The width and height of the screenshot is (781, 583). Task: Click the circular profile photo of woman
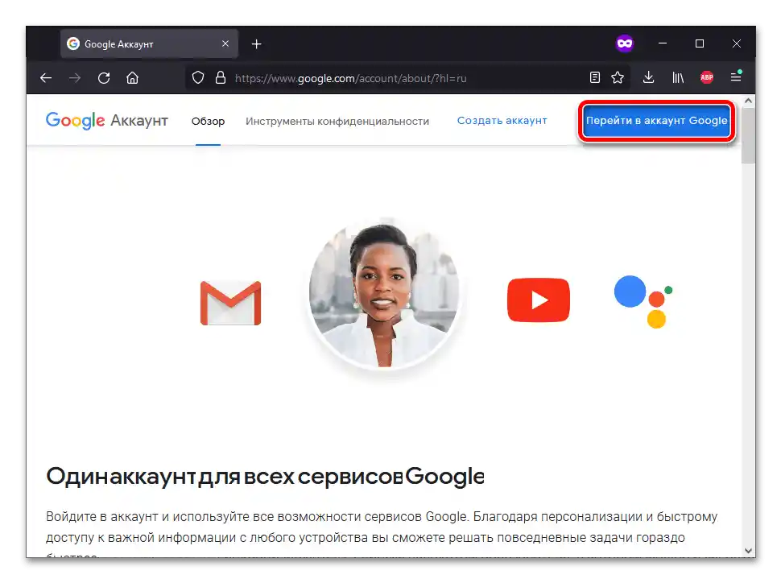pos(384,294)
